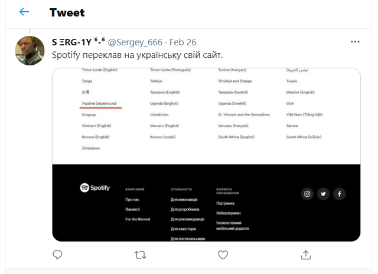
Task: Like the tweet with the heart icon
Action: pyautogui.click(x=223, y=255)
